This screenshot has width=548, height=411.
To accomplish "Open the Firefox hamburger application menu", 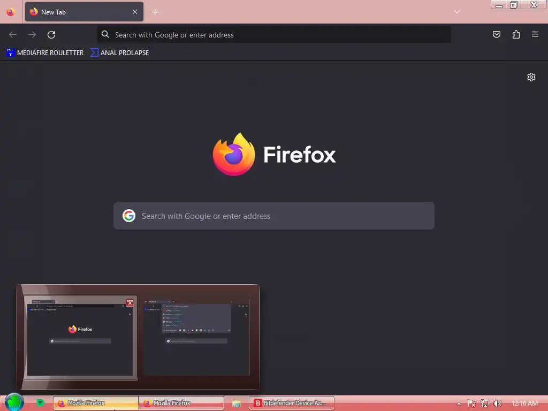I will (535, 34).
